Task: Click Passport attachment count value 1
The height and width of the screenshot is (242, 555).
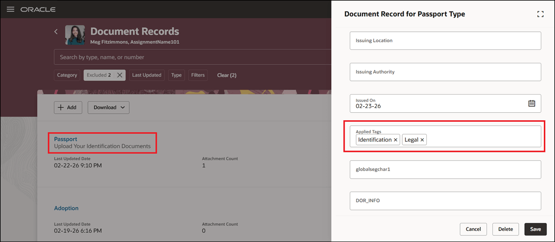Action: click(x=203, y=165)
